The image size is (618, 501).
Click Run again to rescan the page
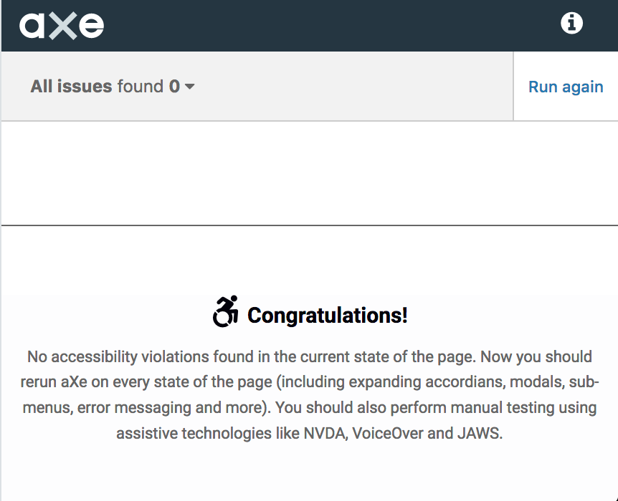[x=566, y=87]
